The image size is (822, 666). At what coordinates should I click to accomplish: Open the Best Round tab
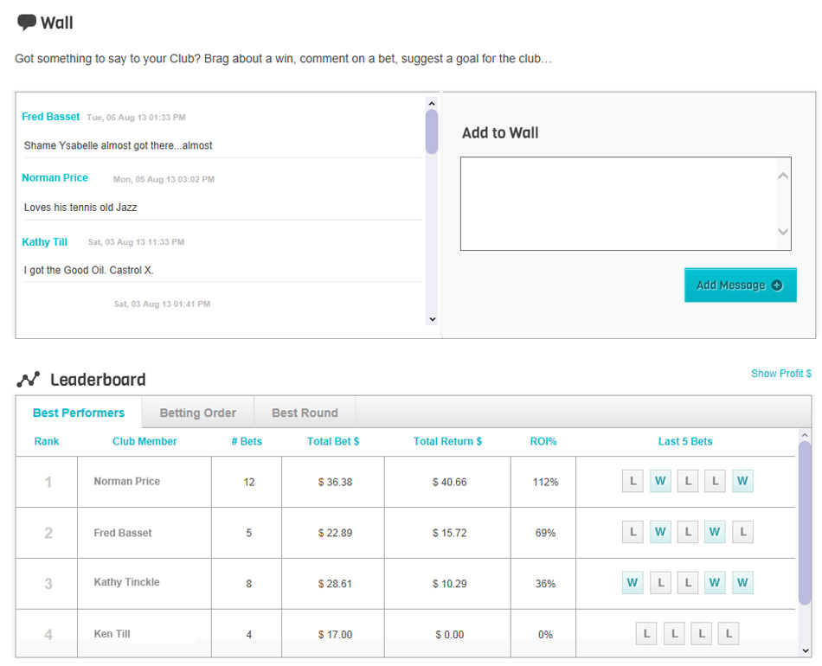tap(305, 413)
